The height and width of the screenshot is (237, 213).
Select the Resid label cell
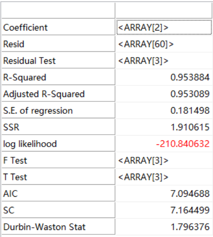58,44
